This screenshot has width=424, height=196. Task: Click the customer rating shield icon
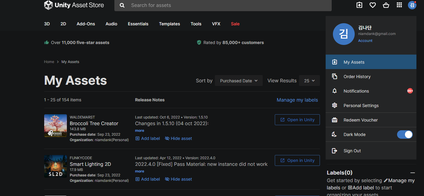[199, 43]
